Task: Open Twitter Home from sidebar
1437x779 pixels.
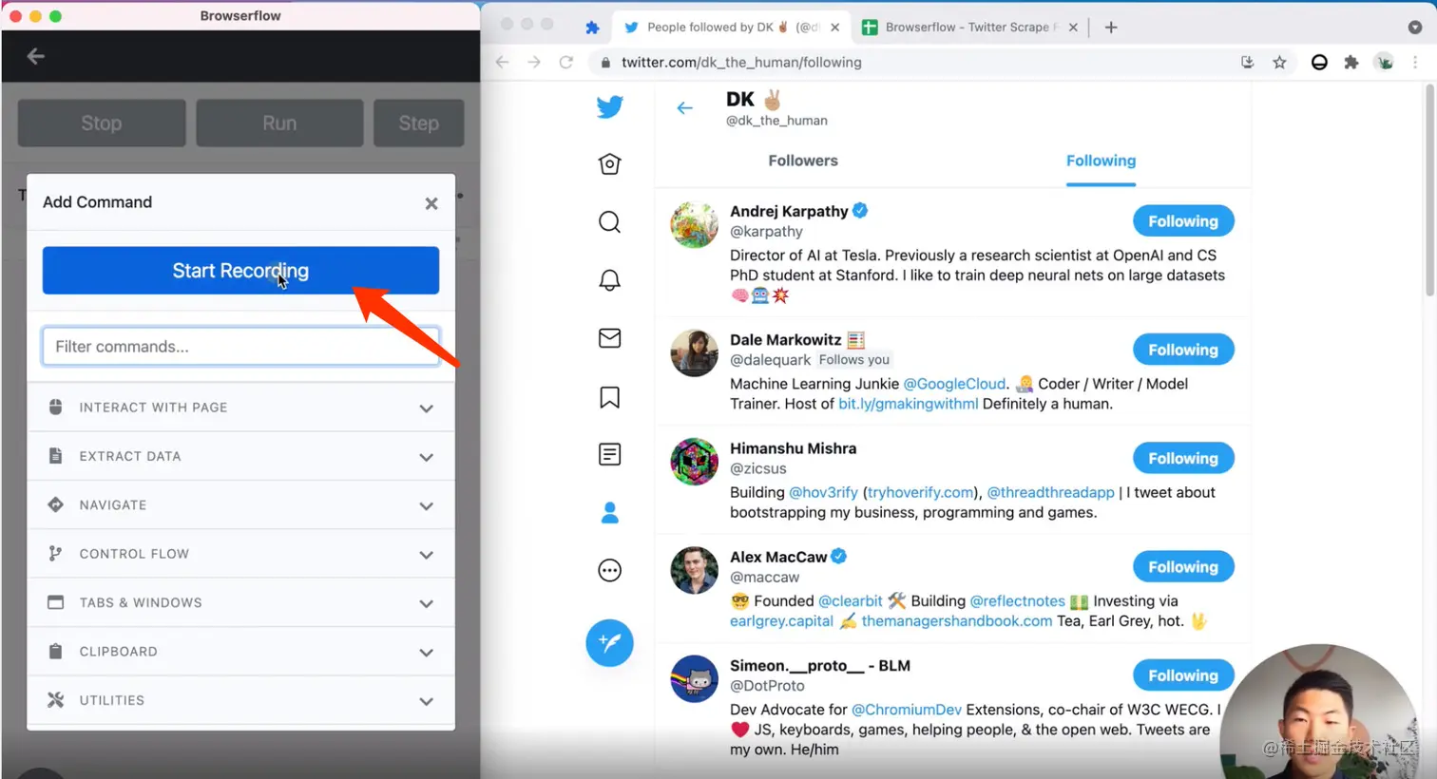Action: click(610, 164)
